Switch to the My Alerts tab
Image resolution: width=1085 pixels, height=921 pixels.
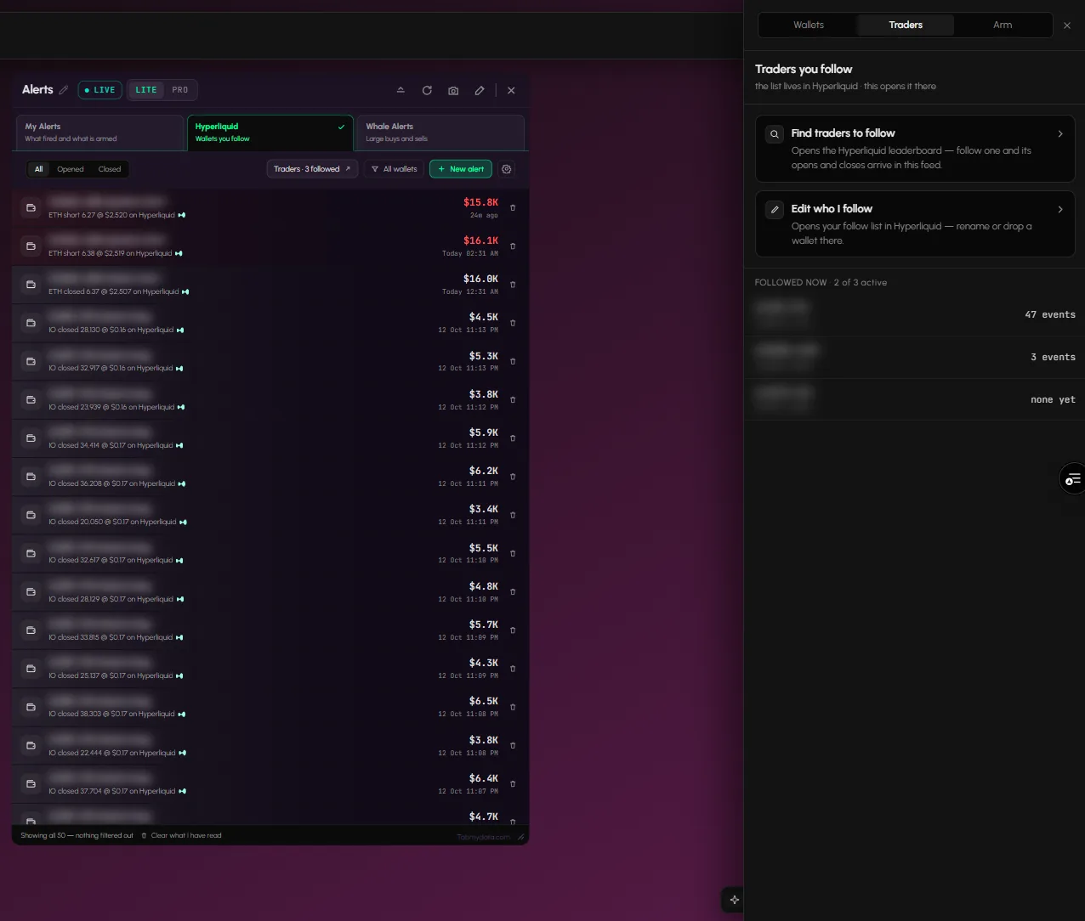[99, 133]
